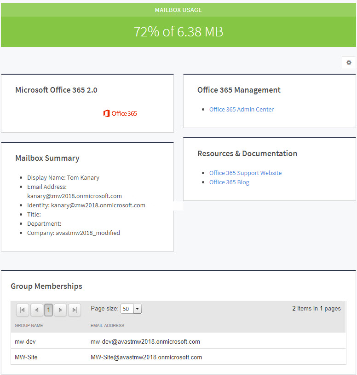Viewport: 357px width, 375px height.
Task: Click the Microsoft Office 365 2.0 heading
Action: tap(56, 90)
